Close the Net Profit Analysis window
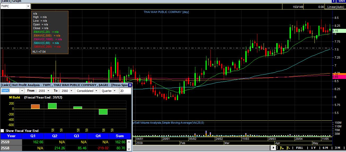Image resolution: width=346 pixels, height=152 pixels. [130, 85]
